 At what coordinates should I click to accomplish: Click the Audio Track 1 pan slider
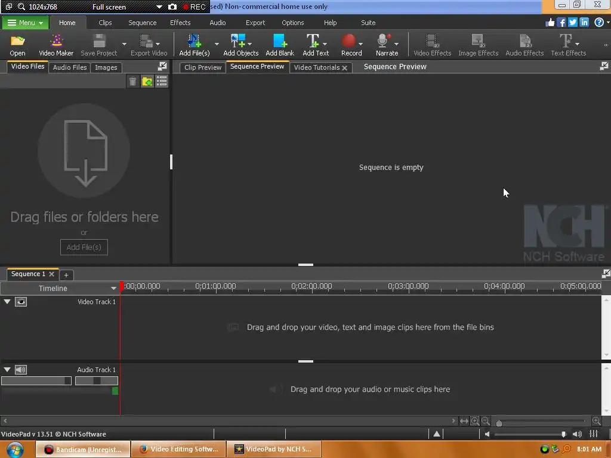[97, 381]
